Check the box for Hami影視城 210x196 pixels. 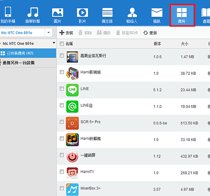pyautogui.click(x=62, y=72)
